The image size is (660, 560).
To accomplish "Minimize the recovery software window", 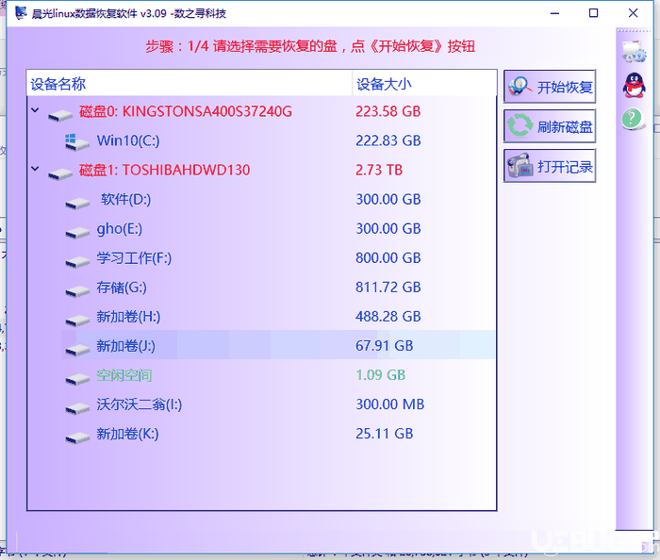I will (554, 13).
